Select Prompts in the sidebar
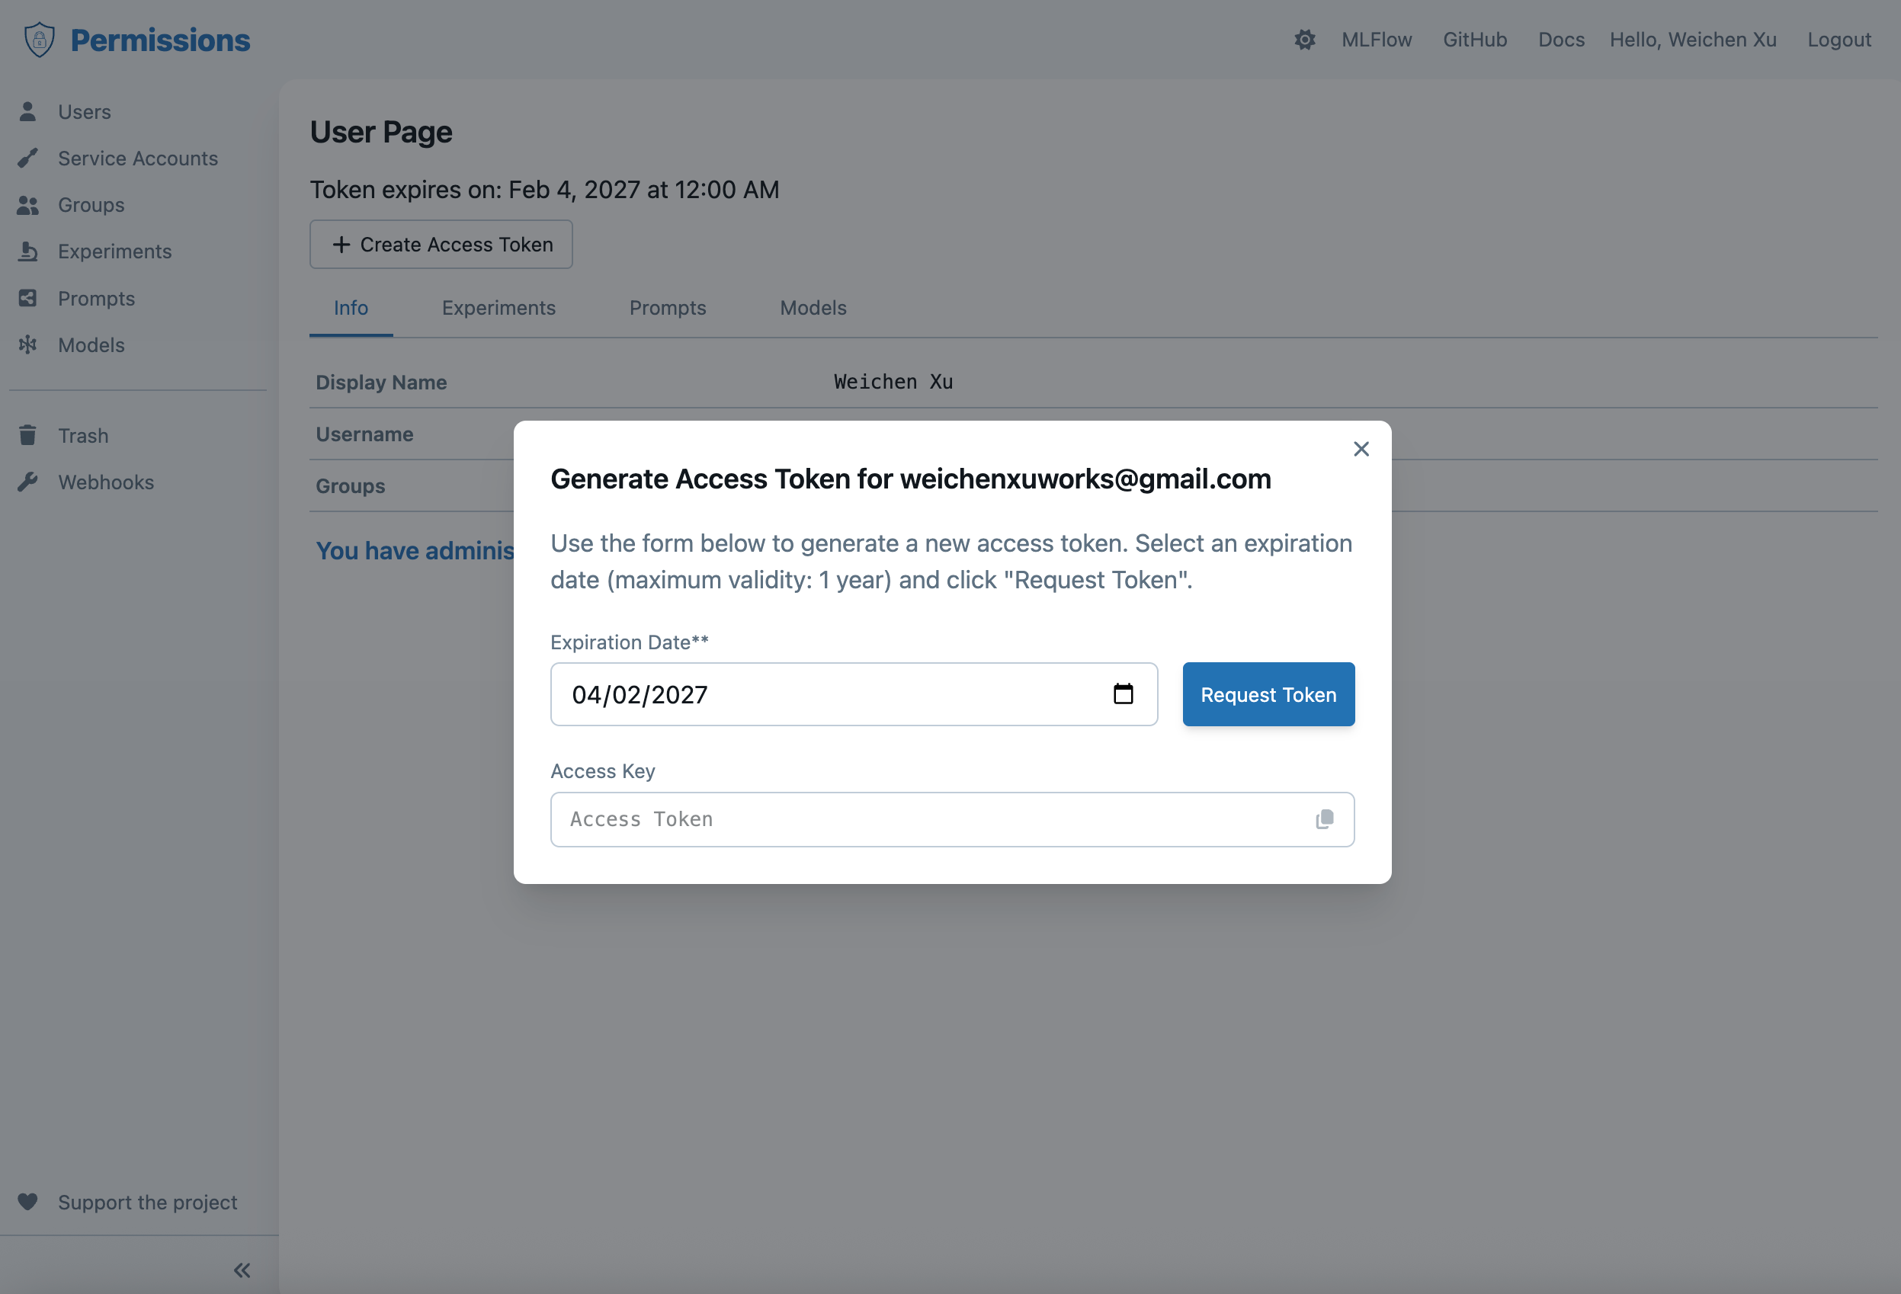 coord(96,298)
